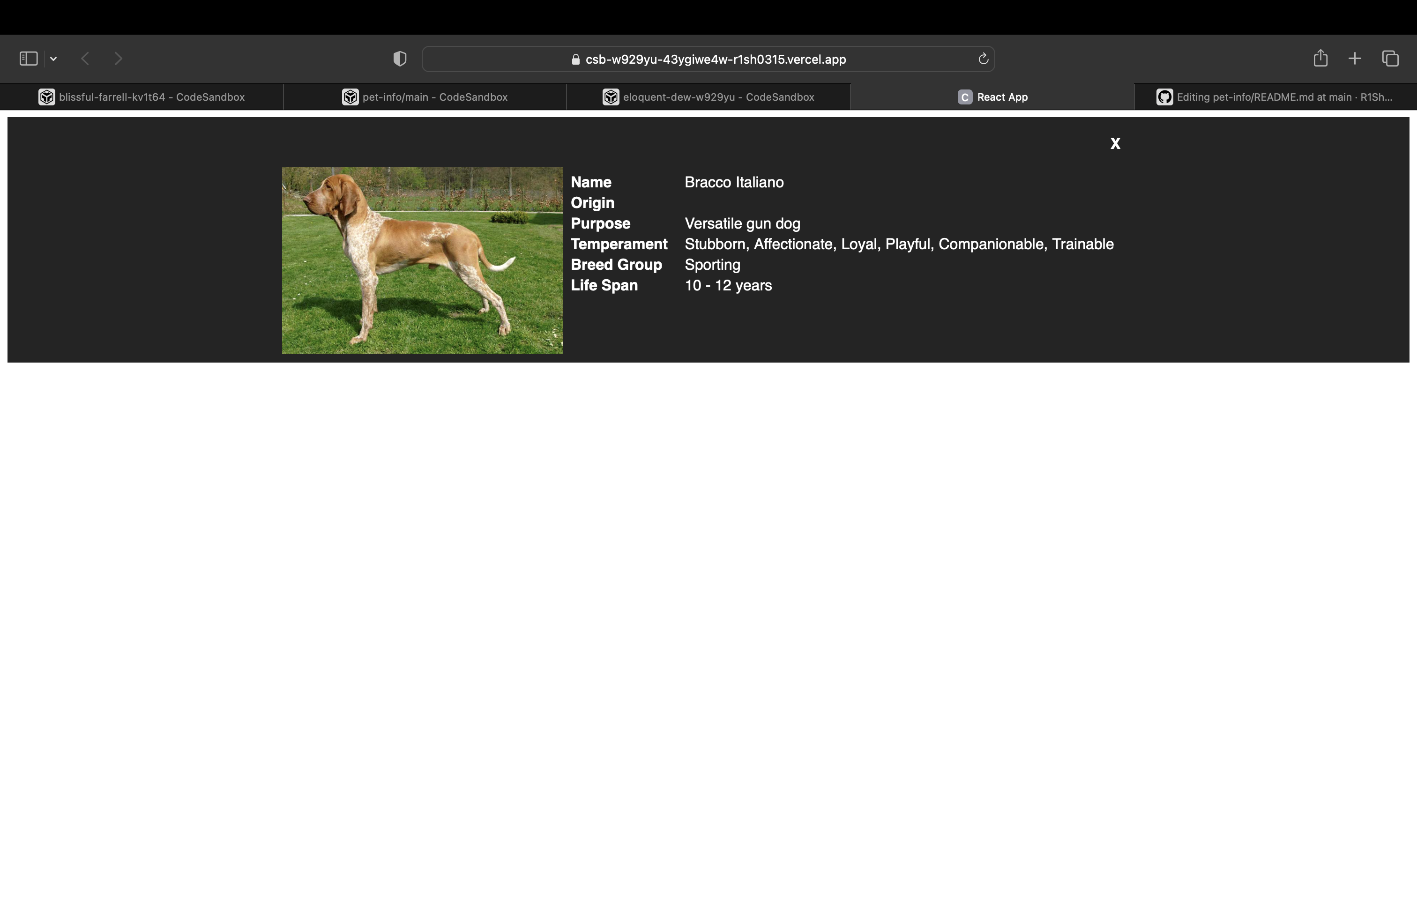Show the tab overview grid

(1391, 58)
